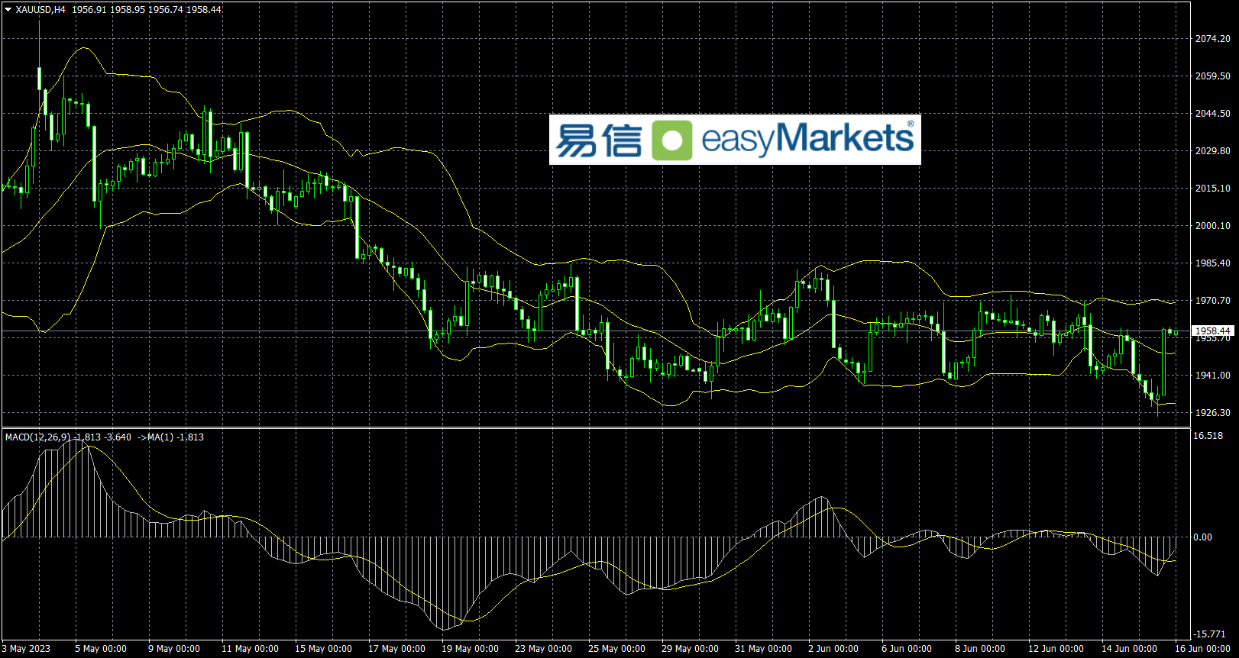Click the 1941.00 price axis label
1239x658 pixels.
tap(1212, 376)
